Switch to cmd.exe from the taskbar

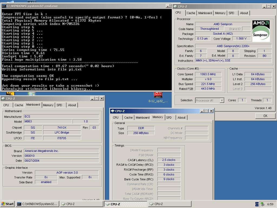pos(37,204)
